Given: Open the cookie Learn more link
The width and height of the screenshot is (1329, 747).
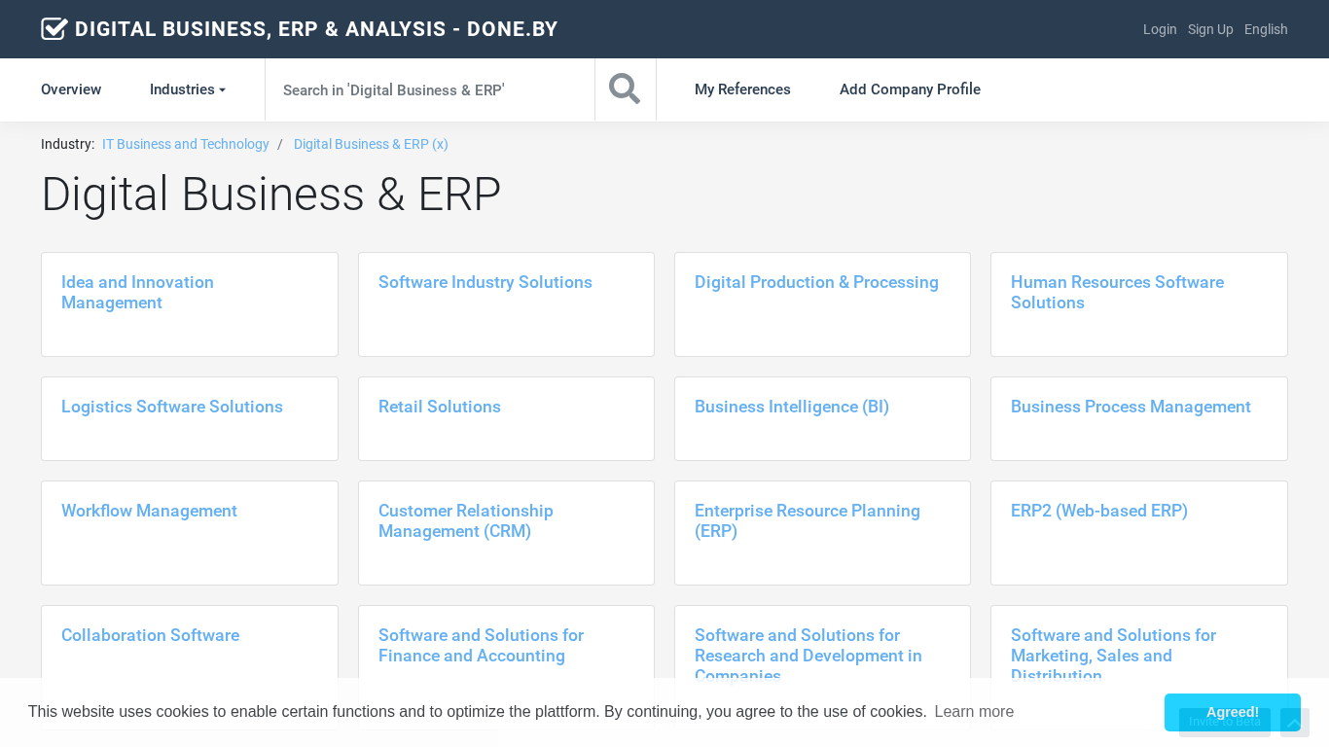Looking at the screenshot, I should pos(974,712).
